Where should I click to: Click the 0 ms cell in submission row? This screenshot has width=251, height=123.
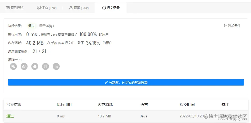(61, 116)
